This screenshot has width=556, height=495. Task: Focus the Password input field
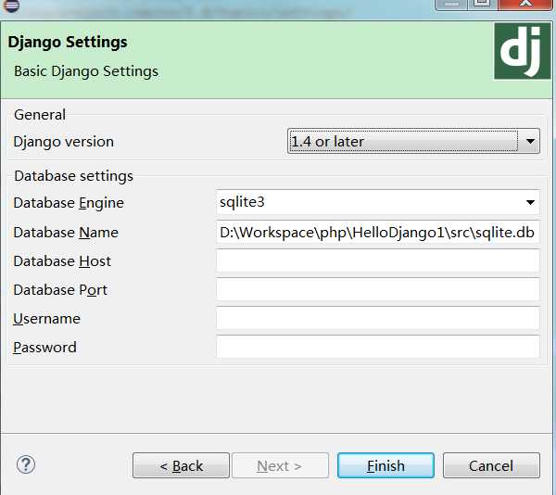[378, 347]
